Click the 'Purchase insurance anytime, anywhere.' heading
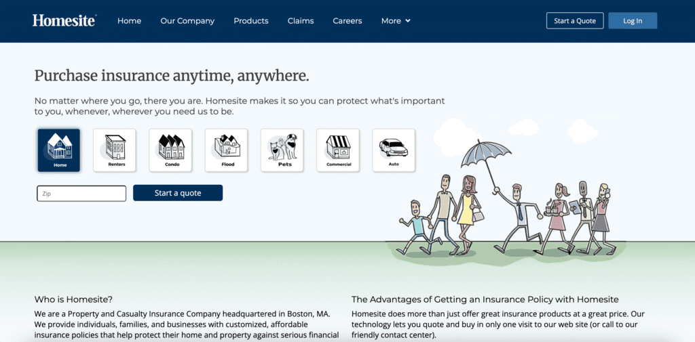 tap(172, 76)
